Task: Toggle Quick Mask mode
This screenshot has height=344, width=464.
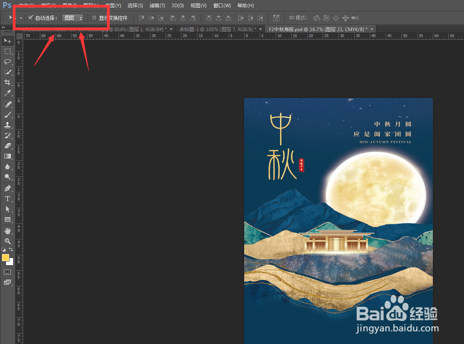Action: tap(8, 272)
